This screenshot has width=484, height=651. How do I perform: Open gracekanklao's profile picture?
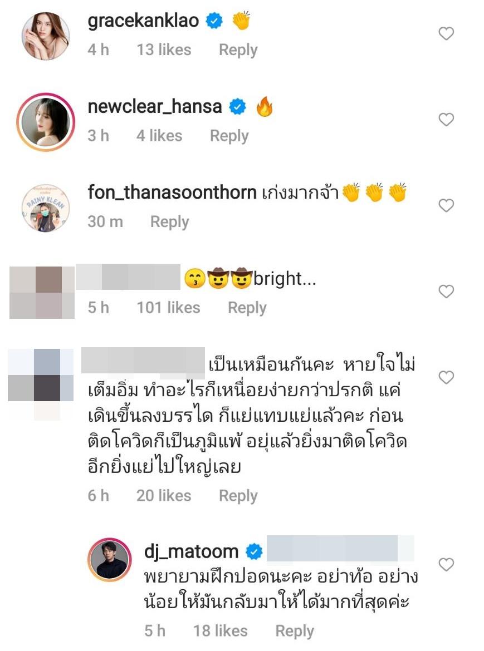click(46, 36)
